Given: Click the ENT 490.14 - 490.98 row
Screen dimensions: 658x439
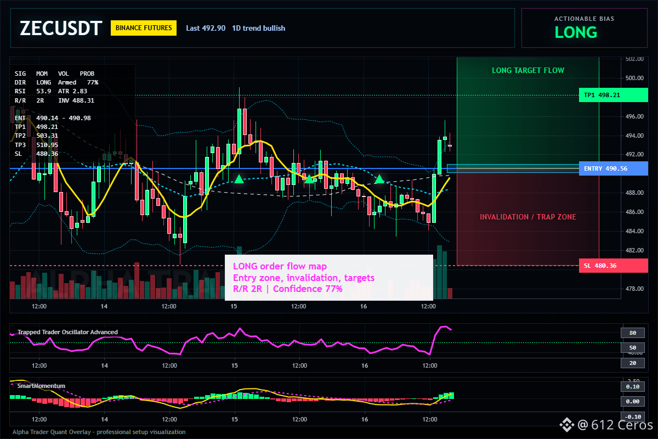Looking at the screenshot, I should click(x=53, y=118).
